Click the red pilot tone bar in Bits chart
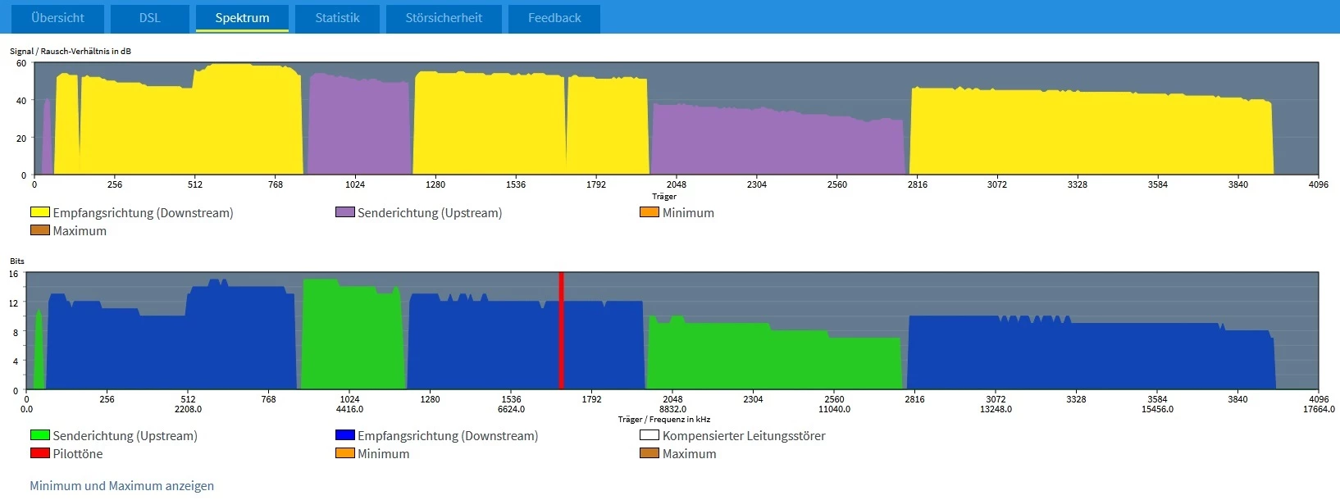 point(562,330)
